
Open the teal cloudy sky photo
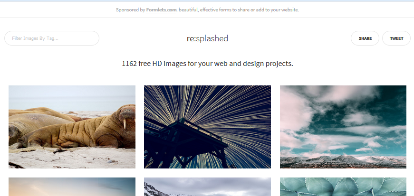(x=343, y=127)
